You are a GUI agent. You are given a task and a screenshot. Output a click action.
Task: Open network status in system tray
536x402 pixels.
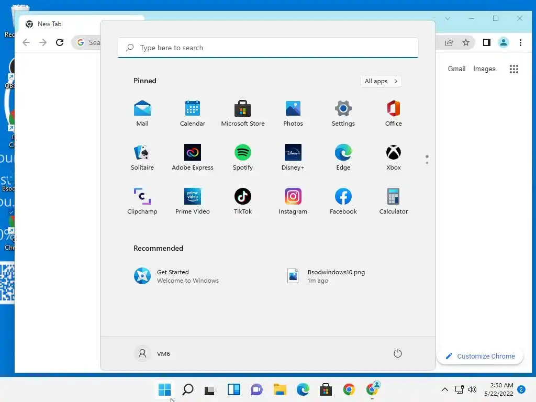460,389
